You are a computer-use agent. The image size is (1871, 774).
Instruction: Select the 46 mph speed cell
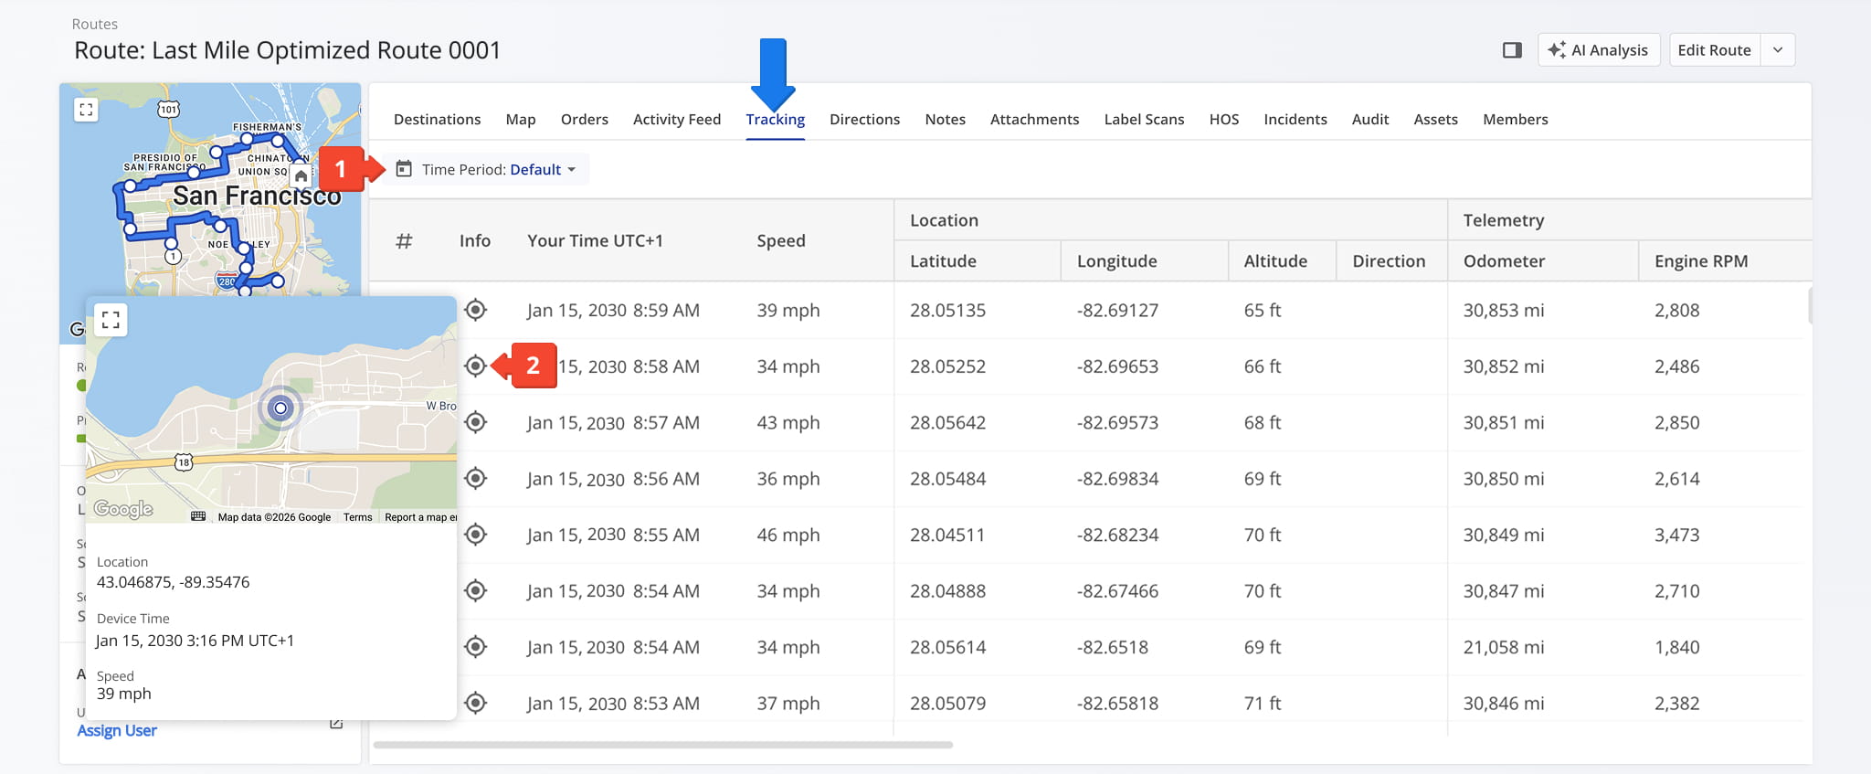click(x=788, y=535)
